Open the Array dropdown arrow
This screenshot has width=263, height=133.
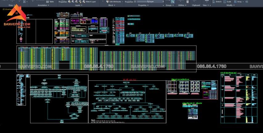pos(243,2)
